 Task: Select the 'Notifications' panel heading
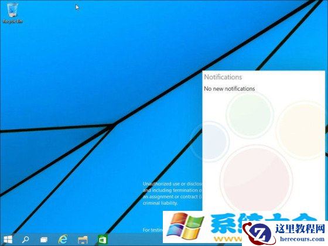[x=223, y=77]
